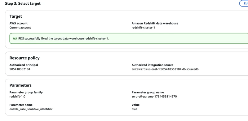
Task: Click the green success checkmark icon
Action: (15, 39)
